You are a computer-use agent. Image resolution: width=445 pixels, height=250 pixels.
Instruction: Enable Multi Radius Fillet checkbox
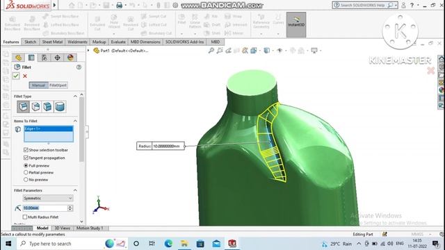[x=25, y=217]
